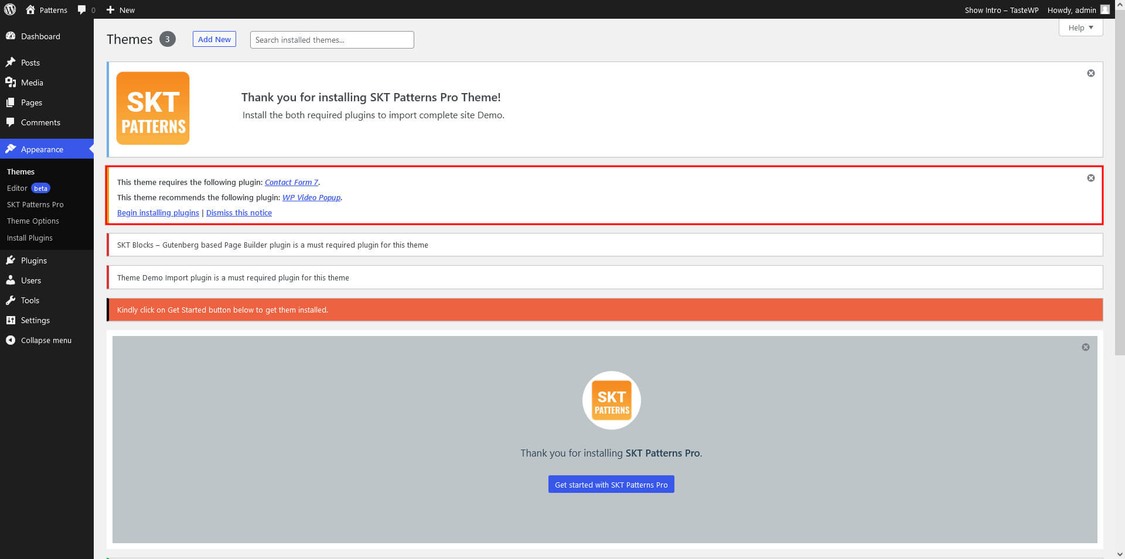1125x559 pixels.
Task: Click Begin installing plugins link
Action: tap(158, 212)
